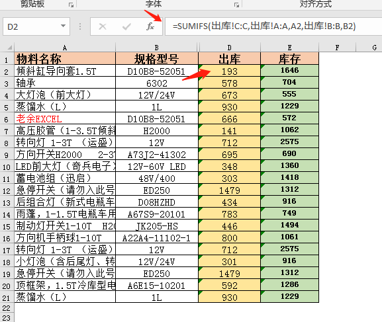Image resolution: width=382 pixels, height=322 pixels.
Task: Select row 6 header
Action: click(7, 119)
